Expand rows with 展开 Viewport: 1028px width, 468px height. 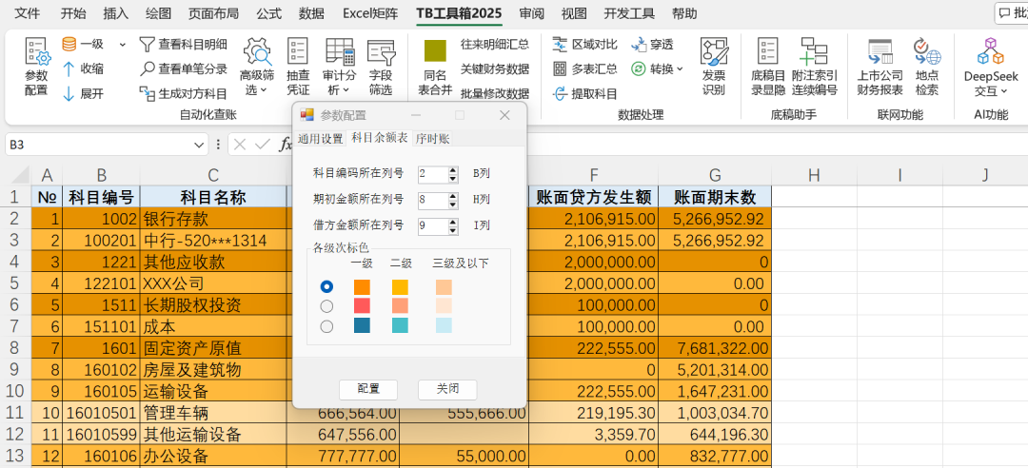(83, 94)
